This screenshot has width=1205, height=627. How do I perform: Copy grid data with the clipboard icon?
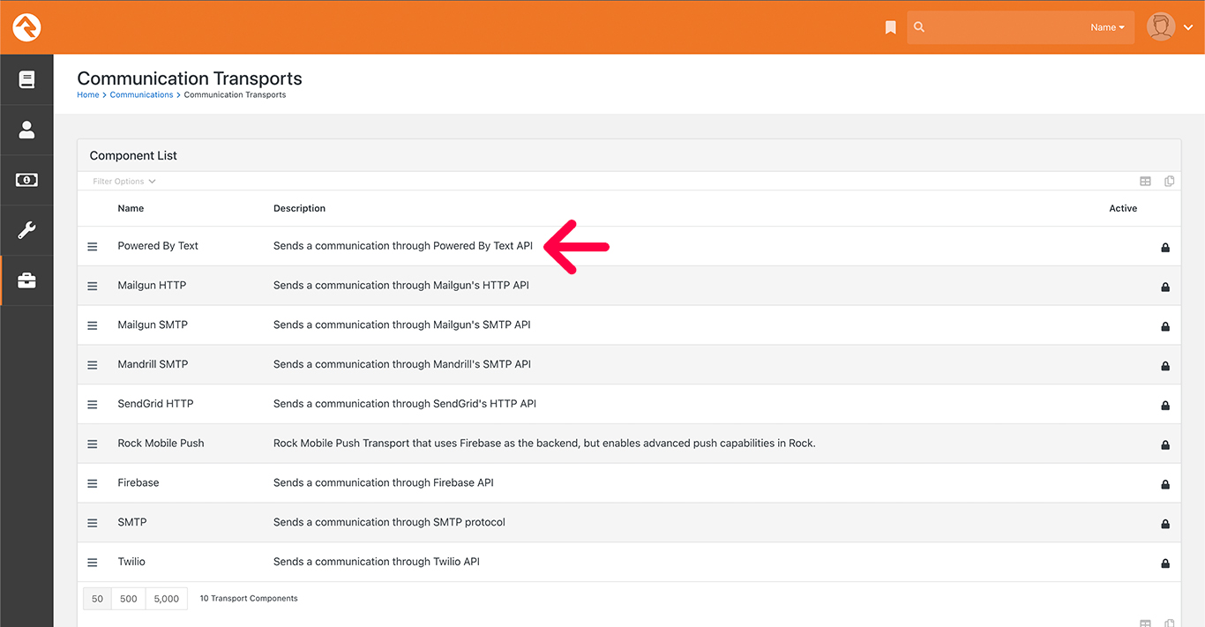pyautogui.click(x=1169, y=181)
